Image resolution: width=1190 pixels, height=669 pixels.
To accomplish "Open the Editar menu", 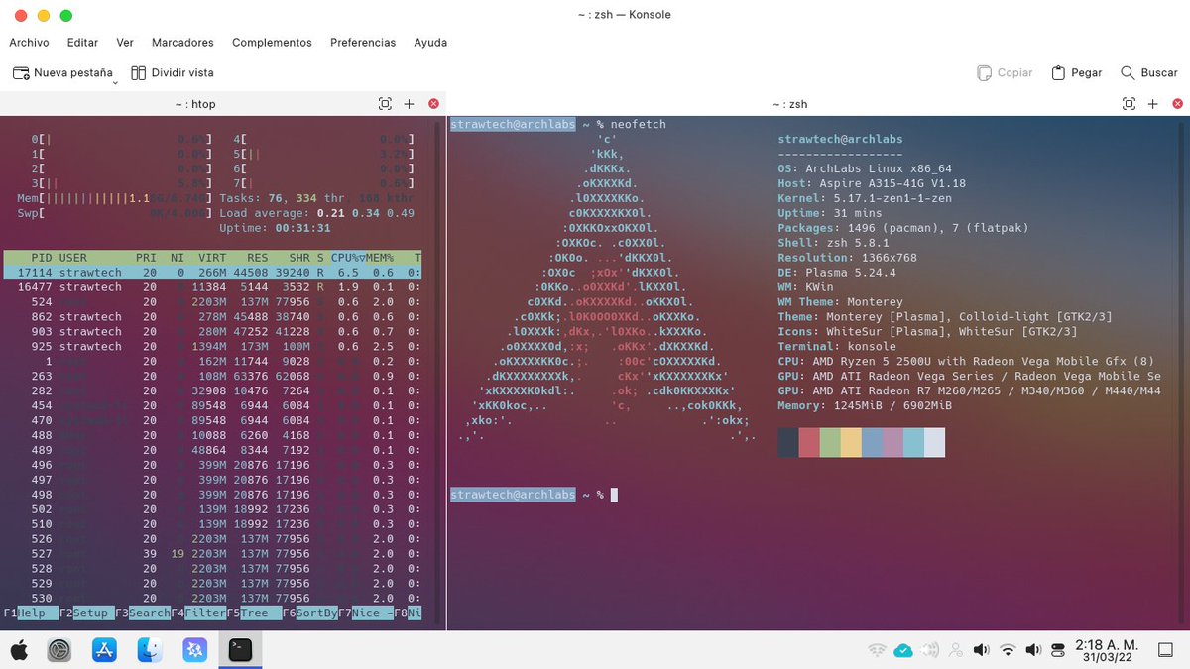I will (x=82, y=43).
